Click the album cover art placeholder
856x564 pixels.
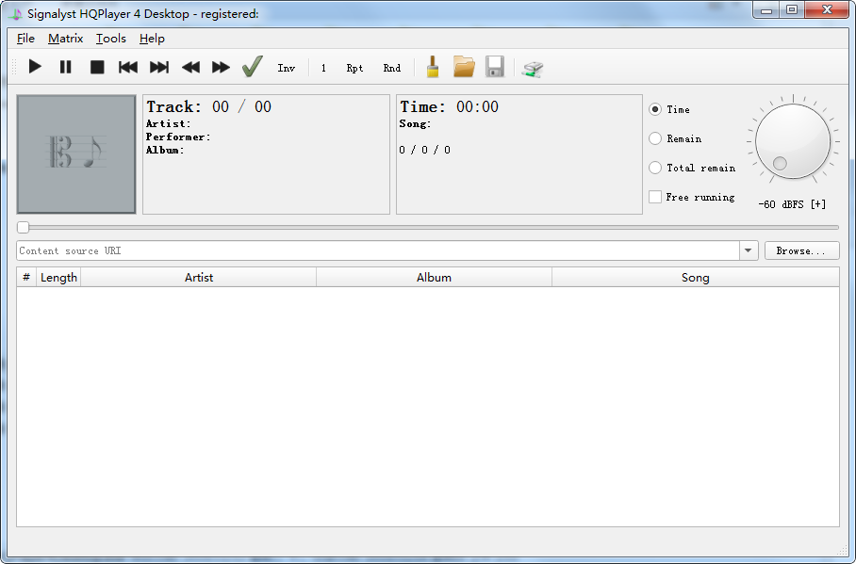tap(76, 154)
